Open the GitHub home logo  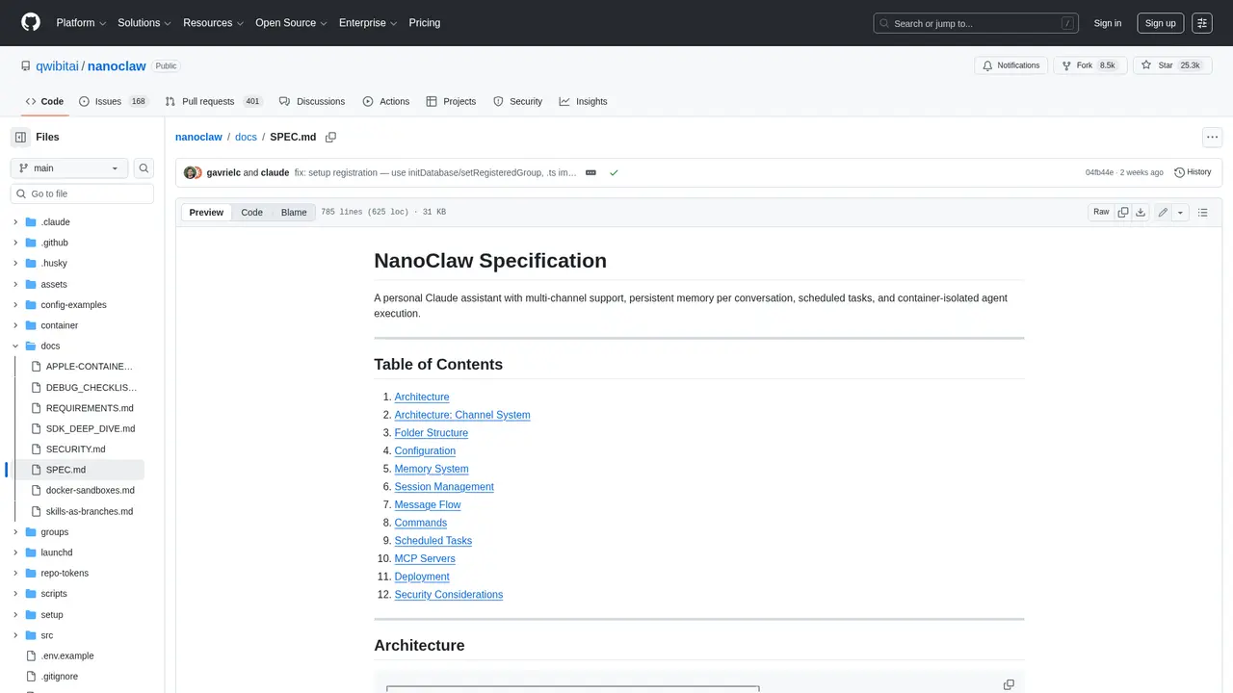pos(31,23)
